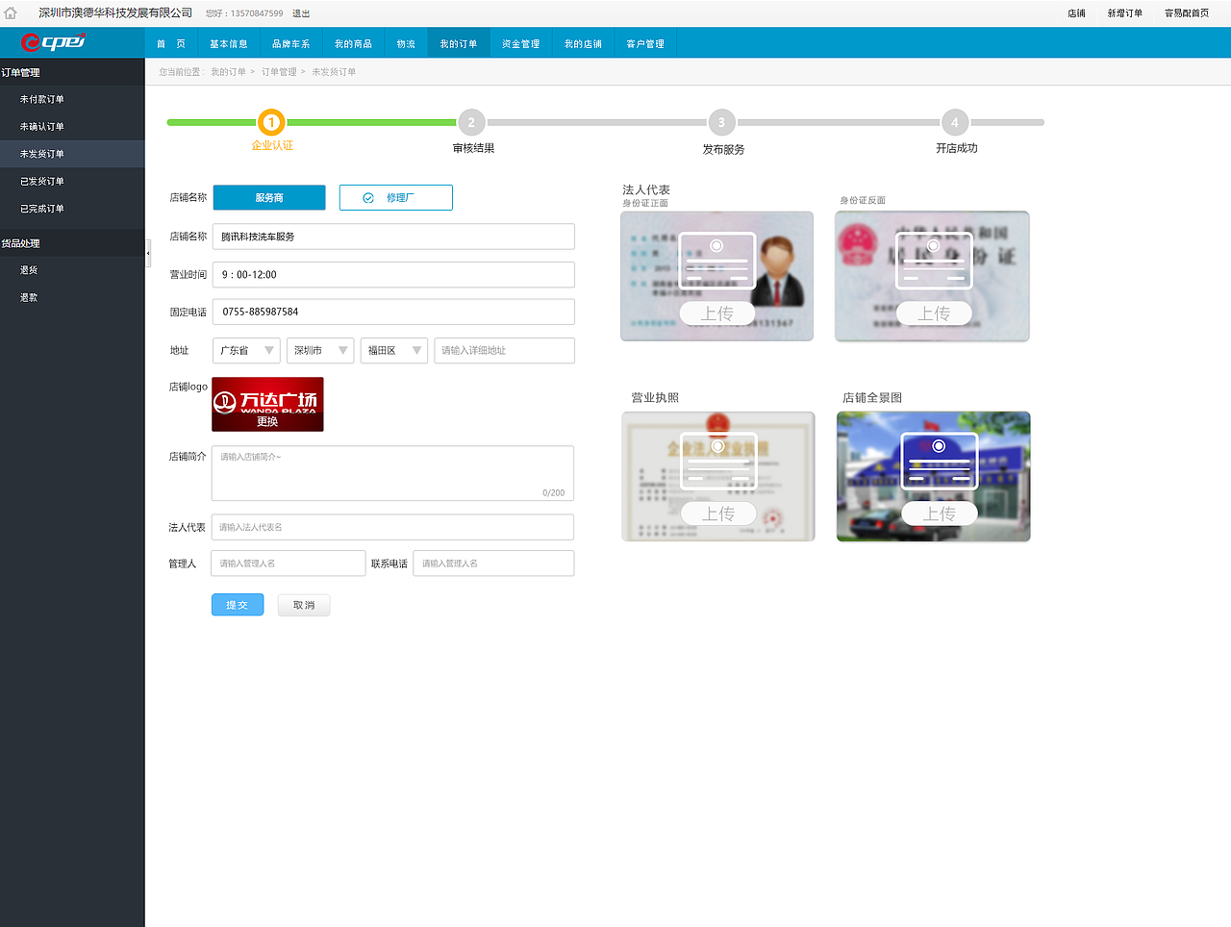The height and width of the screenshot is (927, 1231).
Task: Click the cpei logo
Action: (53, 41)
